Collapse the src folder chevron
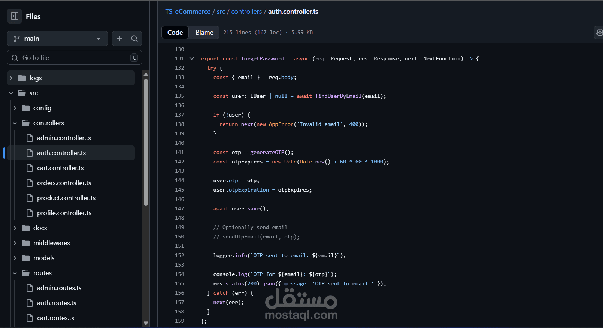Screen dimensions: 603x328 coord(11,93)
